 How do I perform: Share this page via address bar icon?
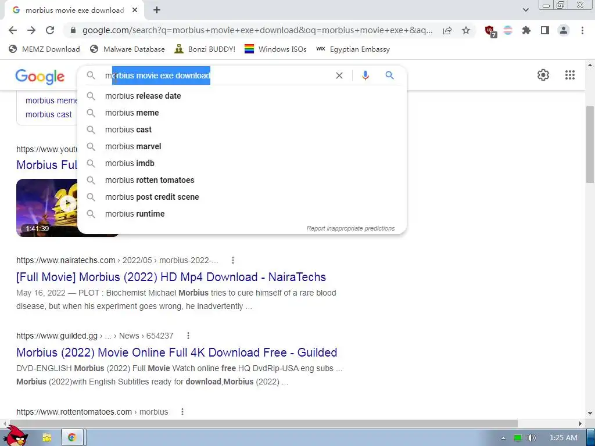[x=447, y=31]
